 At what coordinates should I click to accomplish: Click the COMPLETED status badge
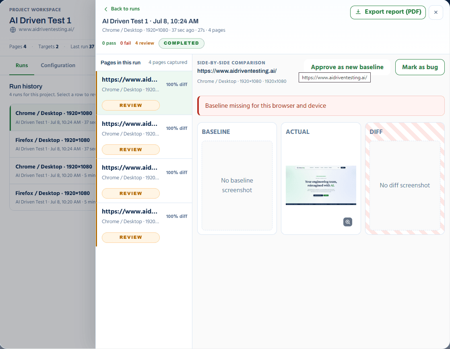(182, 43)
